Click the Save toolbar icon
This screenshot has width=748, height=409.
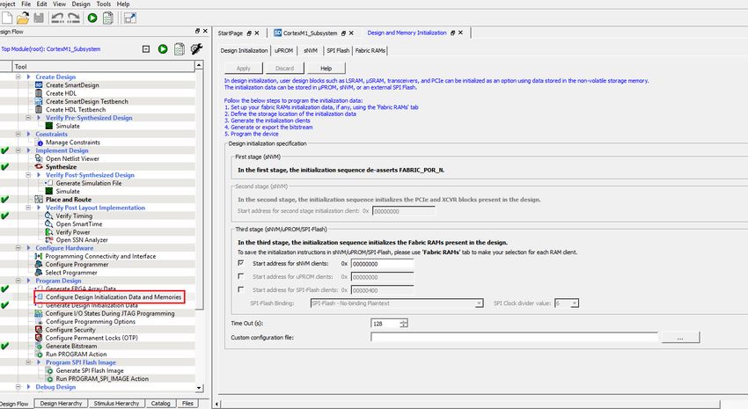pos(39,18)
